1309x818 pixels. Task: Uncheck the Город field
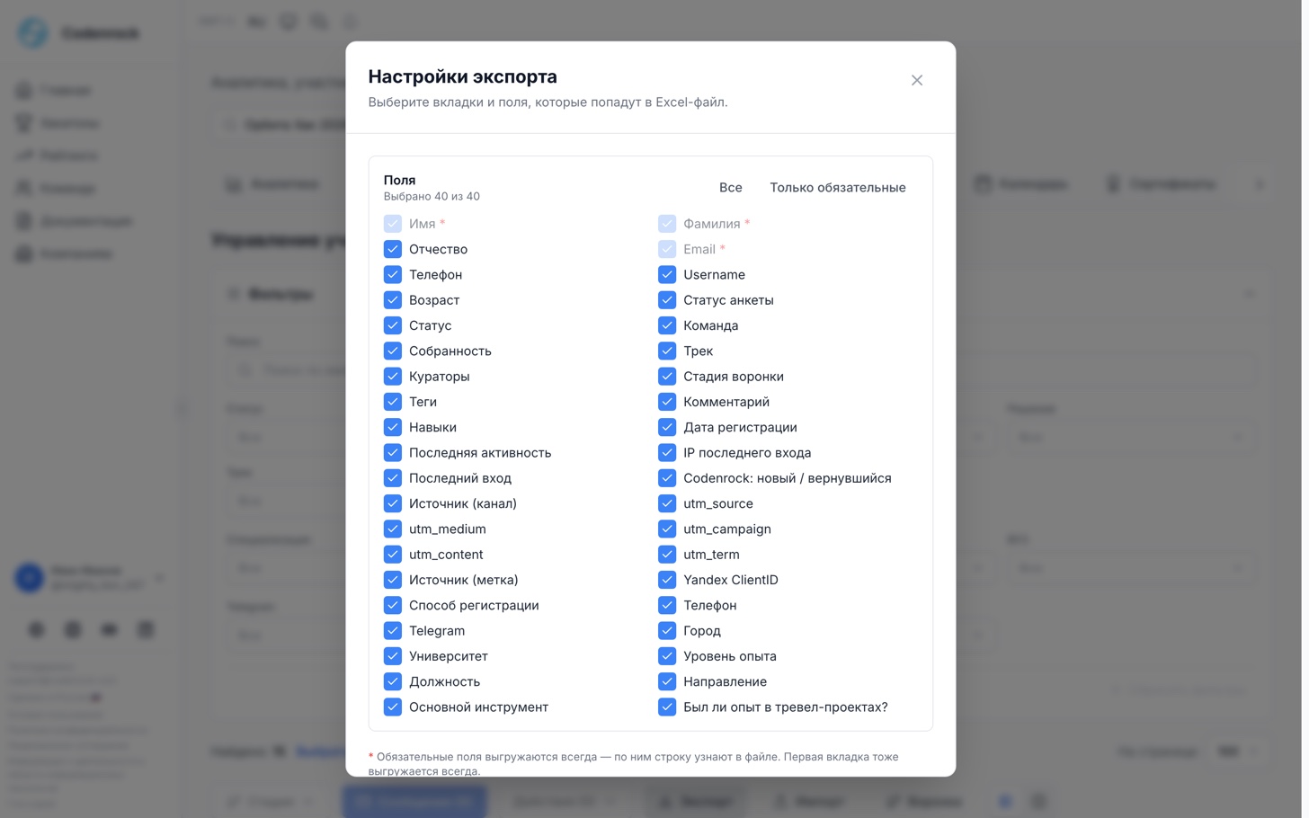tap(667, 631)
